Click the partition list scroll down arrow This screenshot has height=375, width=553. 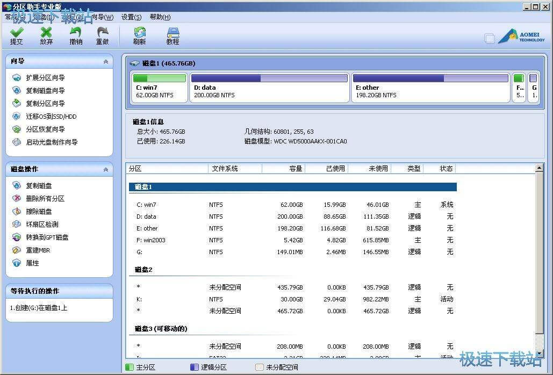[x=539, y=354]
